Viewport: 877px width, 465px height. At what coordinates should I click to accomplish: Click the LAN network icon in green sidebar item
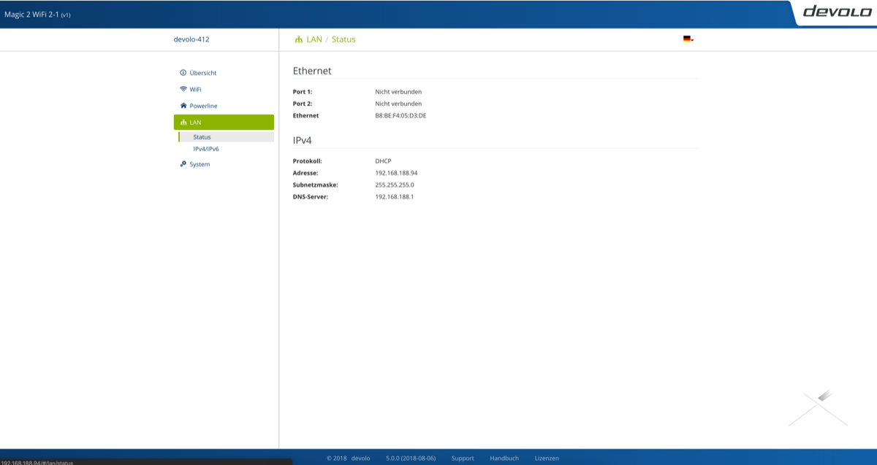(183, 123)
